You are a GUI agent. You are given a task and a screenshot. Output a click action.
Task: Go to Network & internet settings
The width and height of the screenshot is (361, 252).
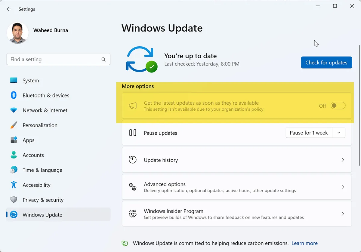(x=58, y=110)
